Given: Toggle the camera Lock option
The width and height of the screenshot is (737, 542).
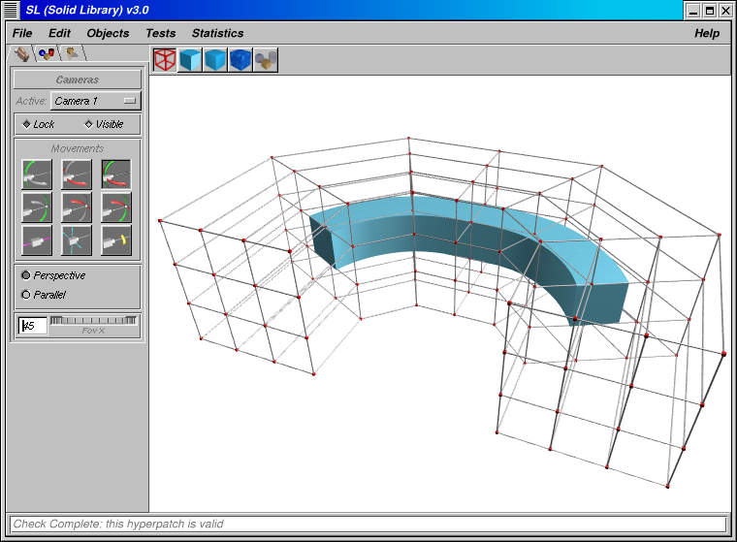Looking at the screenshot, I should tap(39, 124).
